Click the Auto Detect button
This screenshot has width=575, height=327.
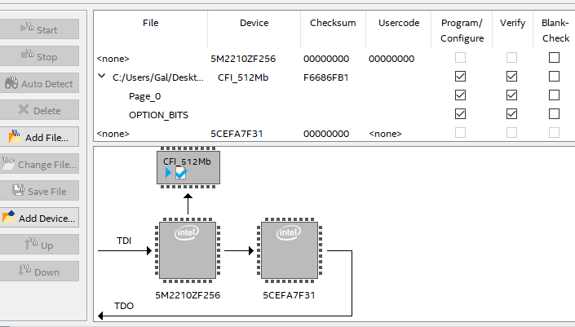point(39,83)
